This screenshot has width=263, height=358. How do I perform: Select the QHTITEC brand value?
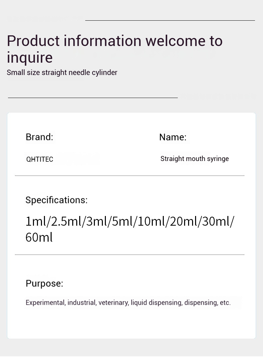click(x=40, y=159)
